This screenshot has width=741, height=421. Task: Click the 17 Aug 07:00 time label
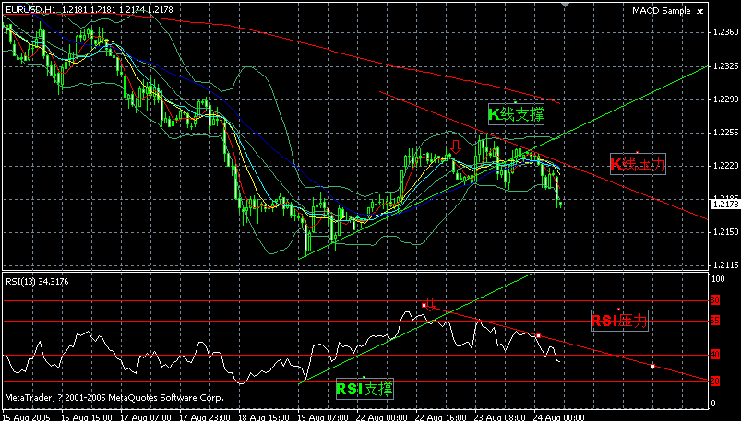click(146, 417)
